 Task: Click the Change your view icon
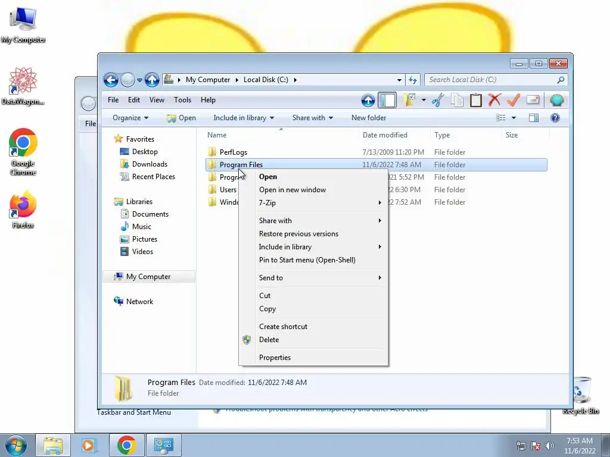pyautogui.click(x=500, y=118)
